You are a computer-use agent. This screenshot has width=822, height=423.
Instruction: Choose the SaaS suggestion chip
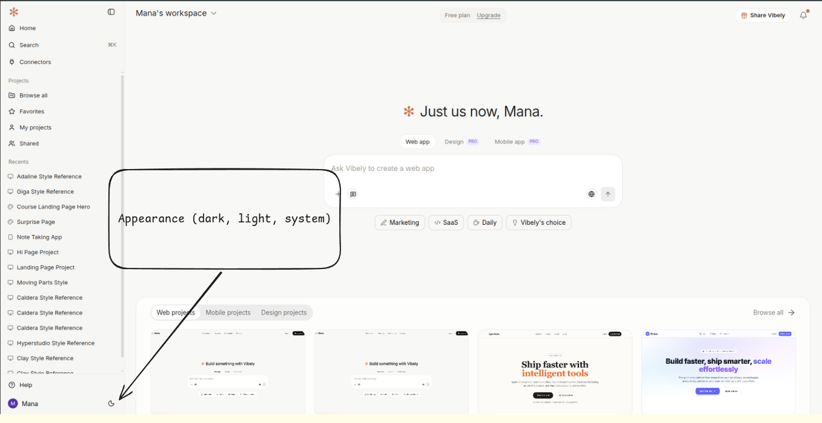(x=446, y=223)
